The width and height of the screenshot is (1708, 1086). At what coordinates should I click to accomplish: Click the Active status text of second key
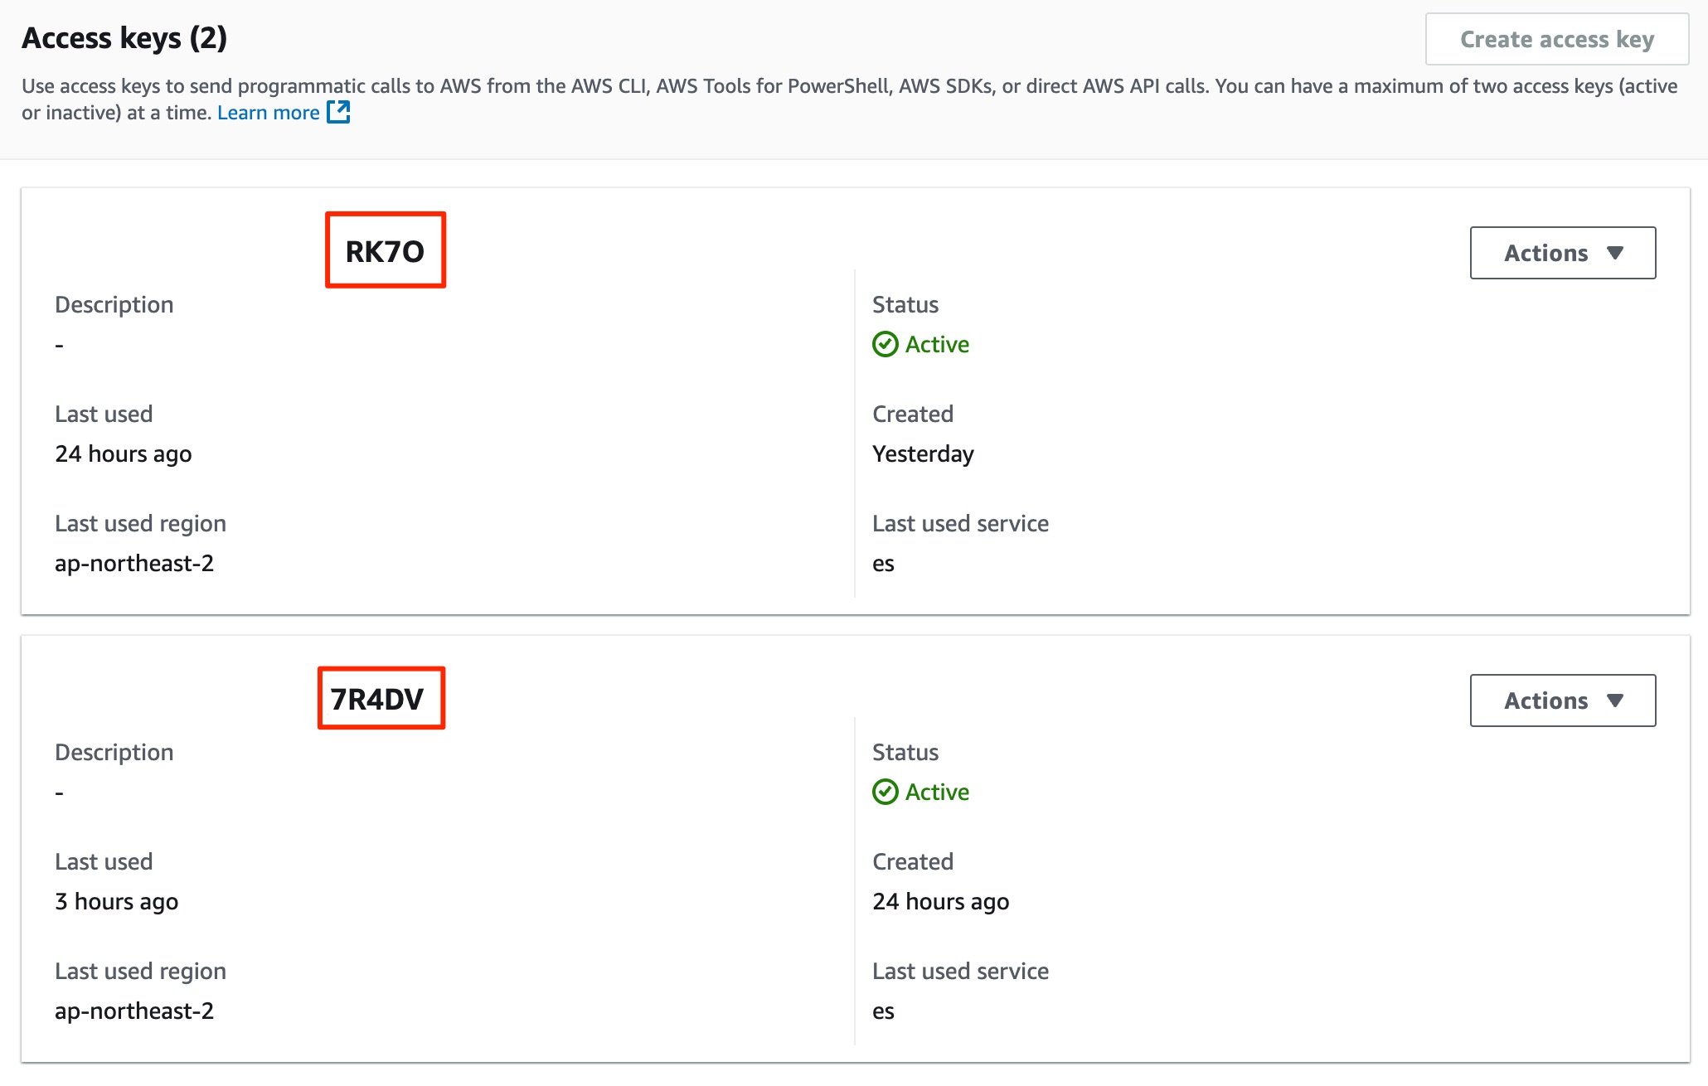pyautogui.click(x=937, y=792)
